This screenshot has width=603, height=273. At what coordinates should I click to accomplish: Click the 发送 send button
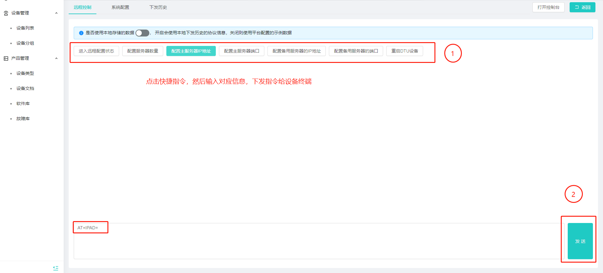pyautogui.click(x=580, y=241)
